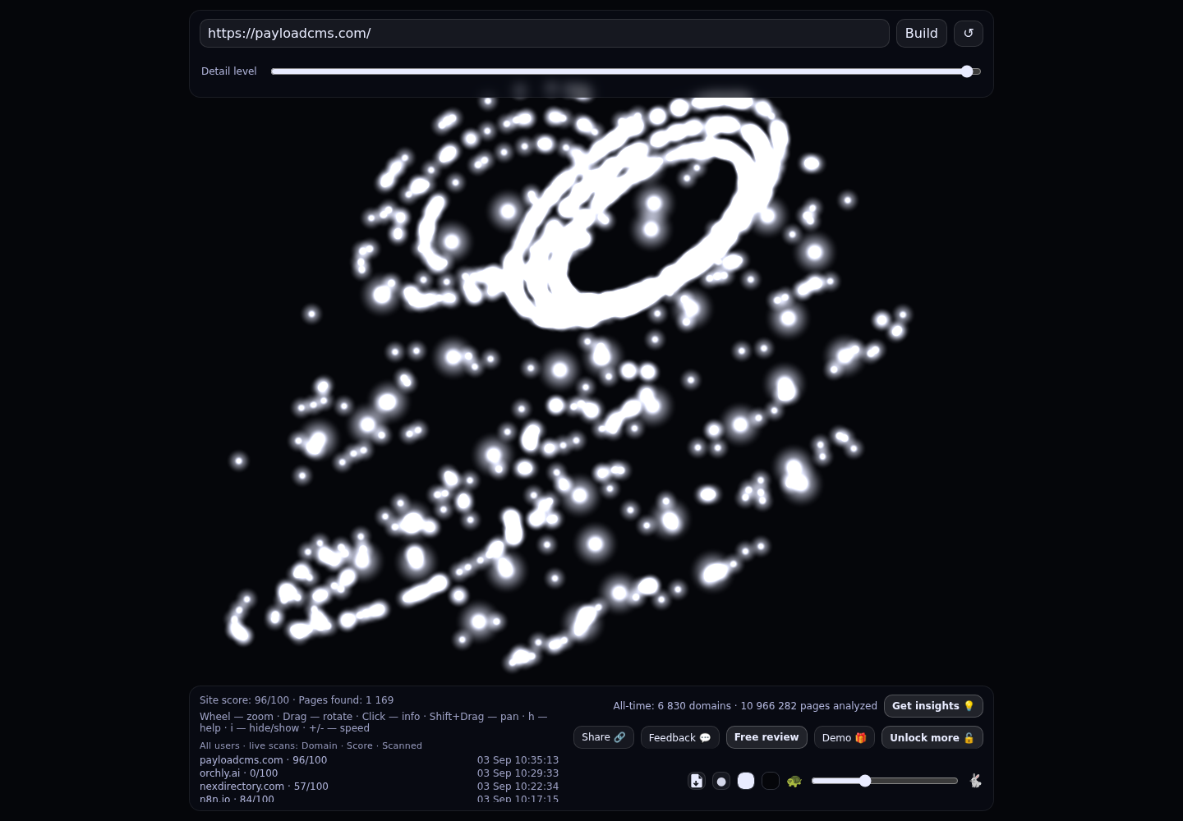
Task: Click the file download icon button
Action: 697,781
